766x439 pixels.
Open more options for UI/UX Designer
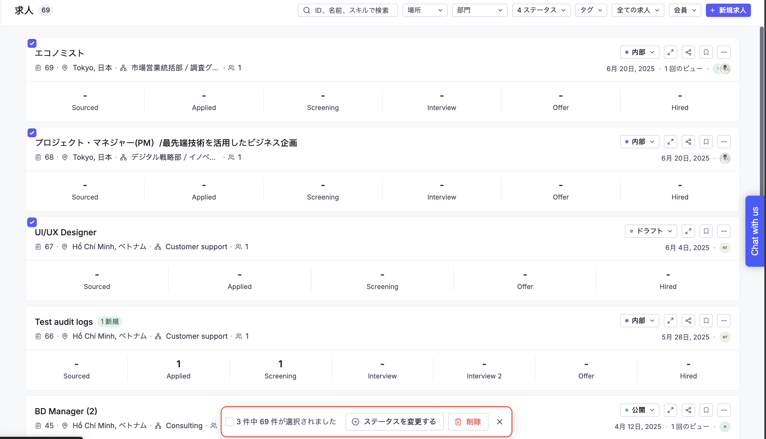(x=724, y=231)
